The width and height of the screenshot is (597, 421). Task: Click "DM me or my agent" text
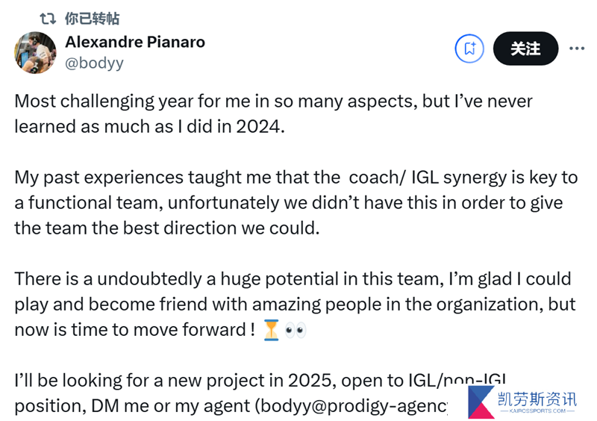[171, 406]
